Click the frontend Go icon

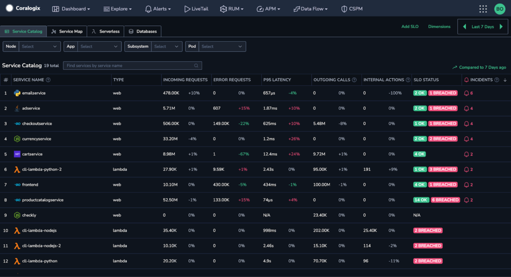pyautogui.click(x=17, y=184)
